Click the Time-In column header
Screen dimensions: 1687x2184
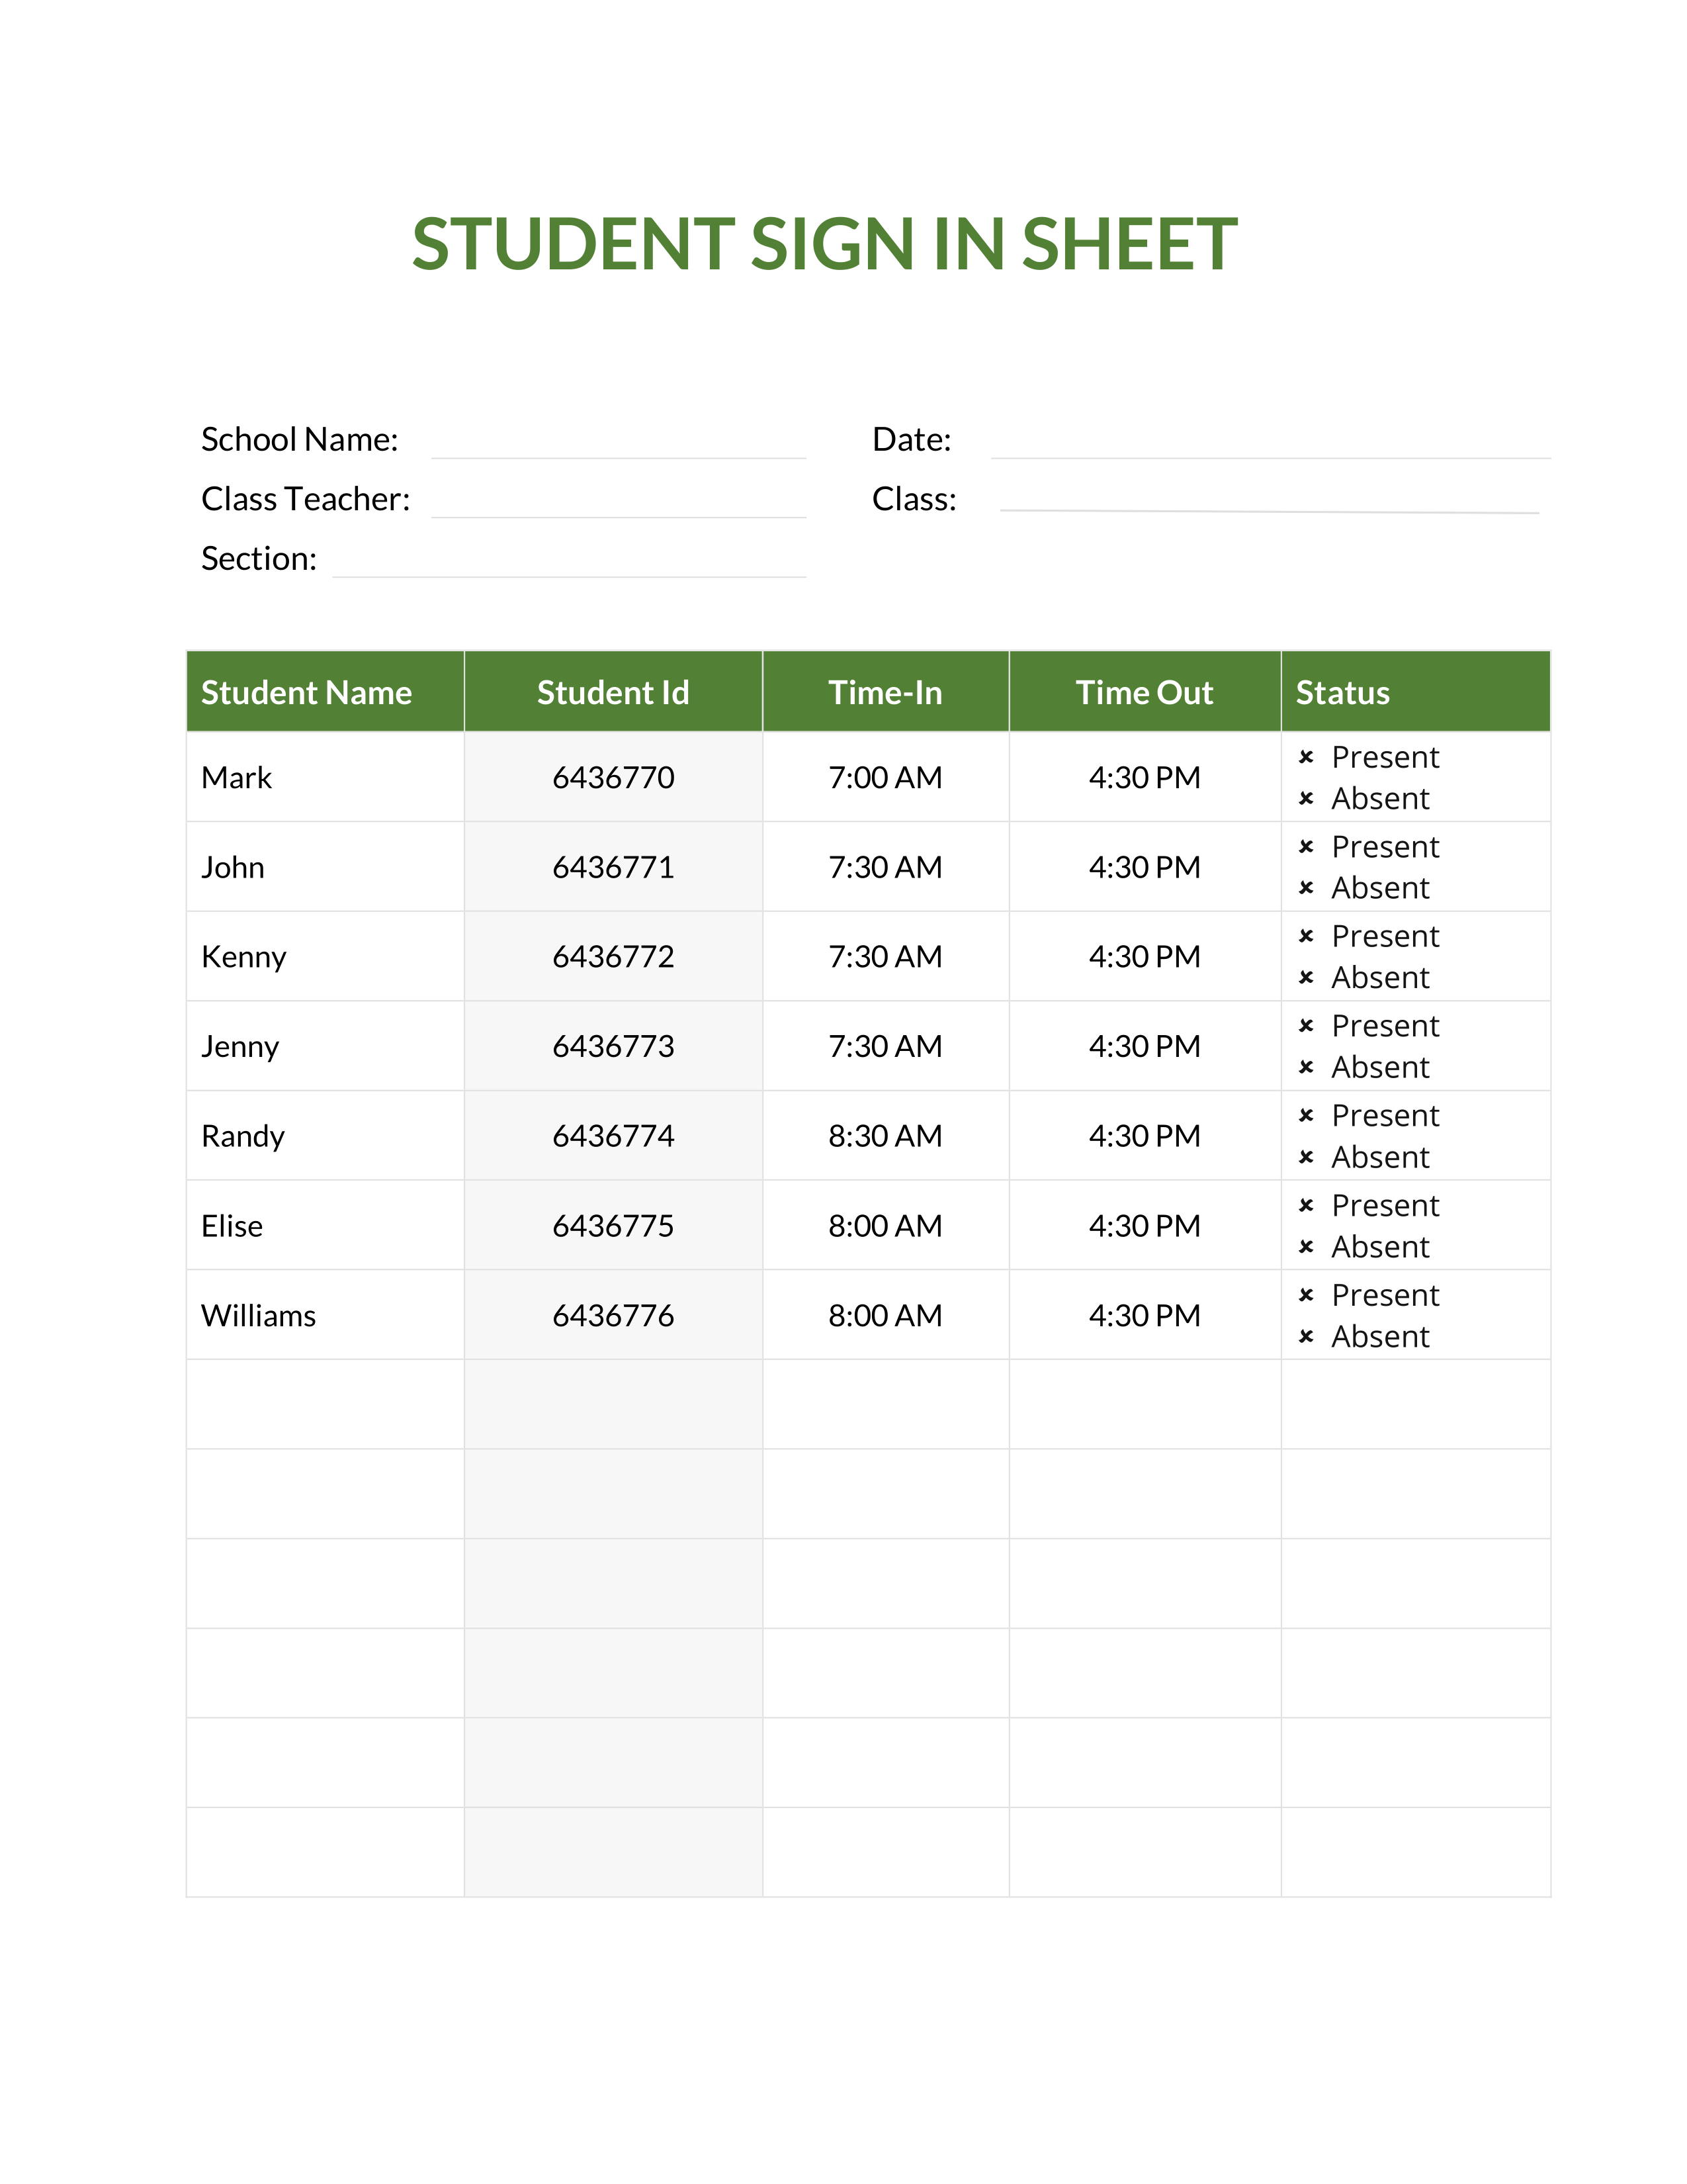[885, 692]
